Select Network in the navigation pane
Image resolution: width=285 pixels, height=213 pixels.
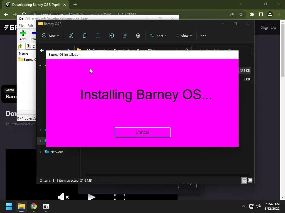coord(56,152)
